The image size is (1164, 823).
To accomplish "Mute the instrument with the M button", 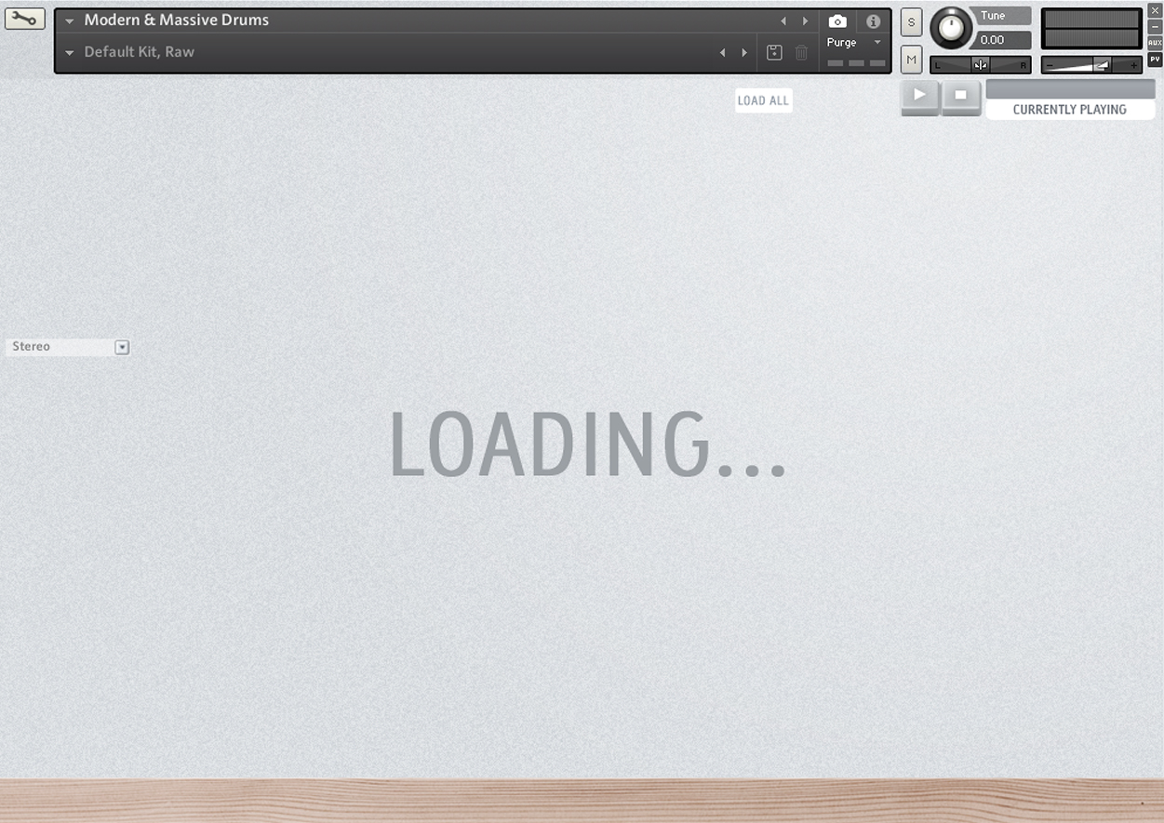I will tap(911, 60).
